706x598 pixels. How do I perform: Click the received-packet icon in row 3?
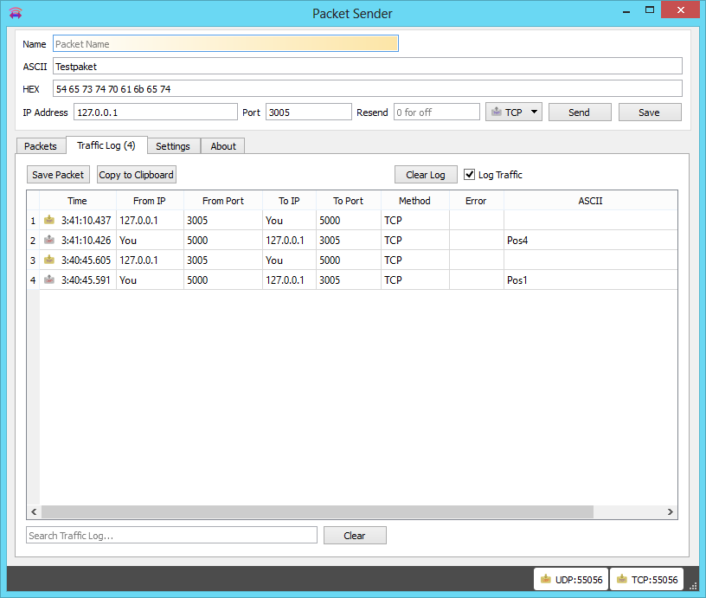click(x=49, y=260)
